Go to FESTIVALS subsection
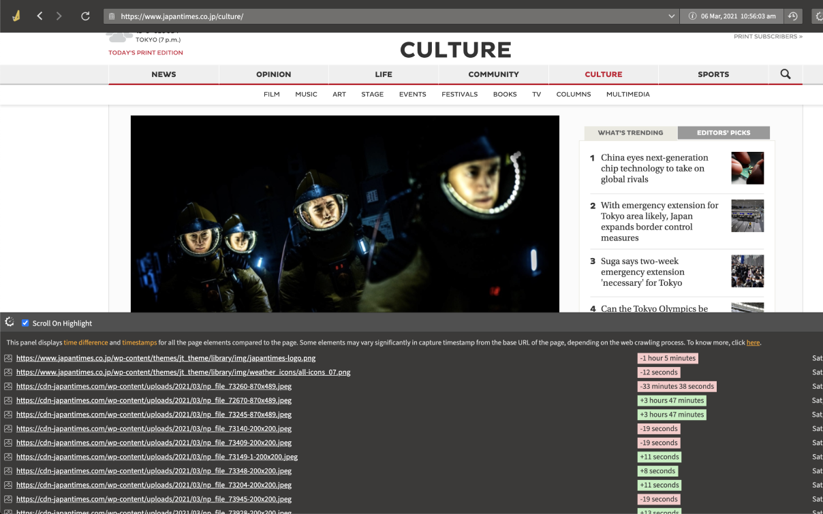The image size is (823, 514). [460, 95]
